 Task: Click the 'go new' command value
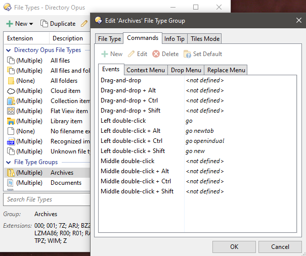195,151
